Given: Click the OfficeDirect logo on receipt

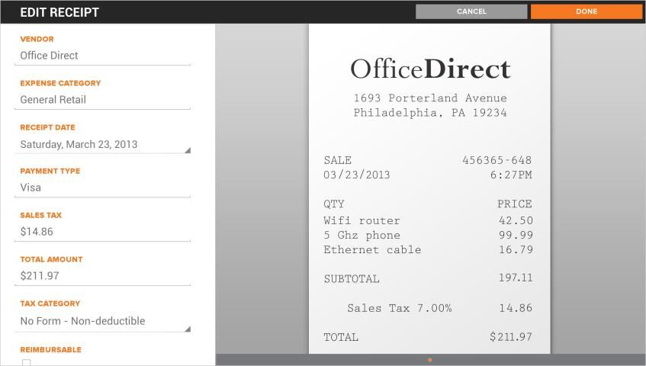Looking at the screenshot, I should click(x=429, y=69).
